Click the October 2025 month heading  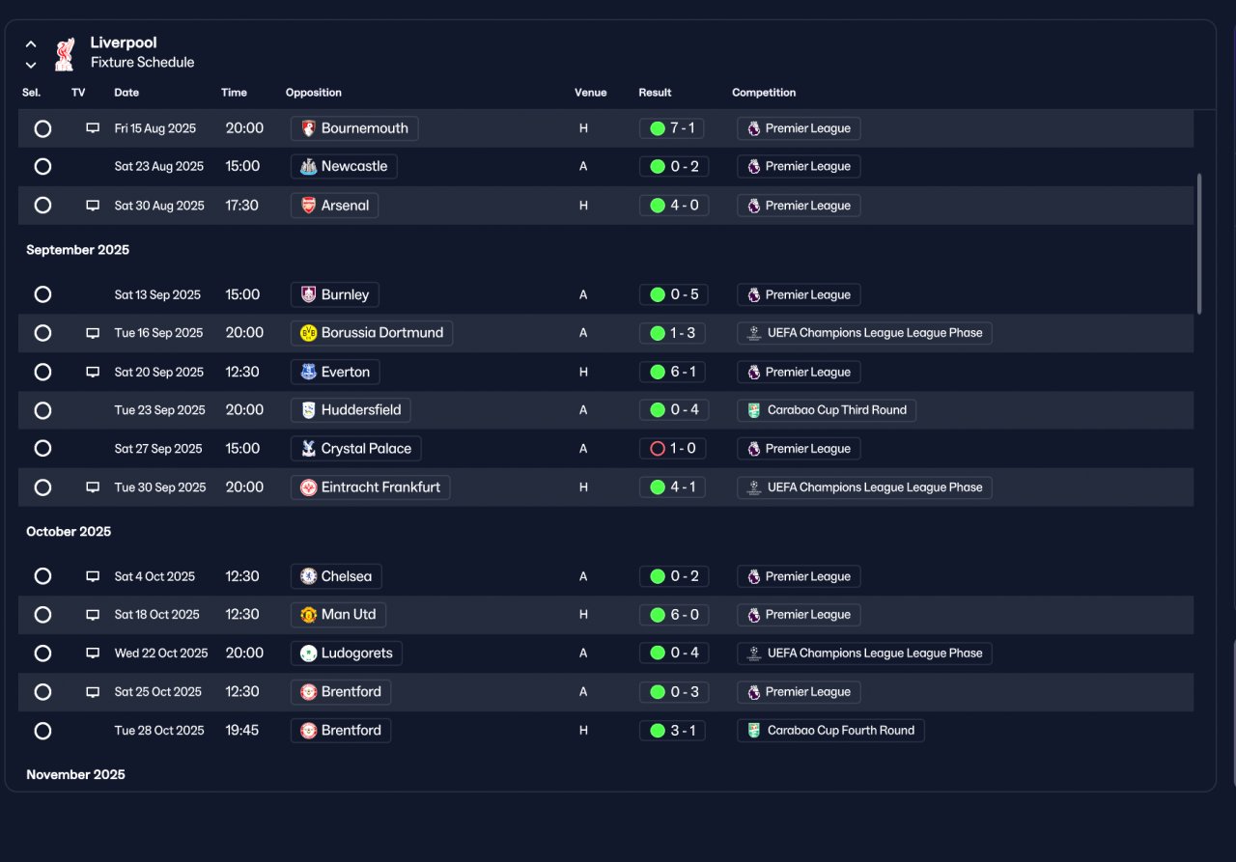69,532
